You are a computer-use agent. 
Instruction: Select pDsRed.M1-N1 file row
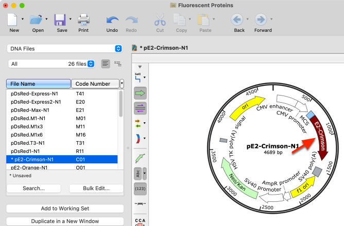62,118
